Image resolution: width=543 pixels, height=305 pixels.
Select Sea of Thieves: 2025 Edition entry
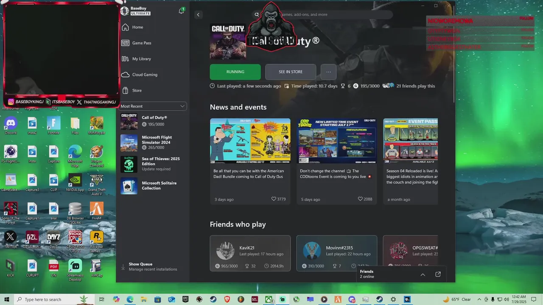153,164
